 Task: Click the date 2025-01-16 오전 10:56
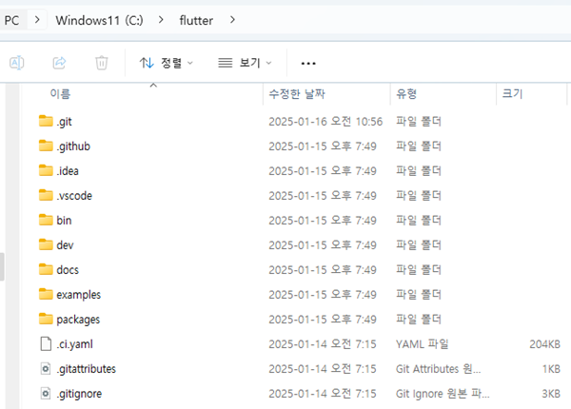point(325,122)
